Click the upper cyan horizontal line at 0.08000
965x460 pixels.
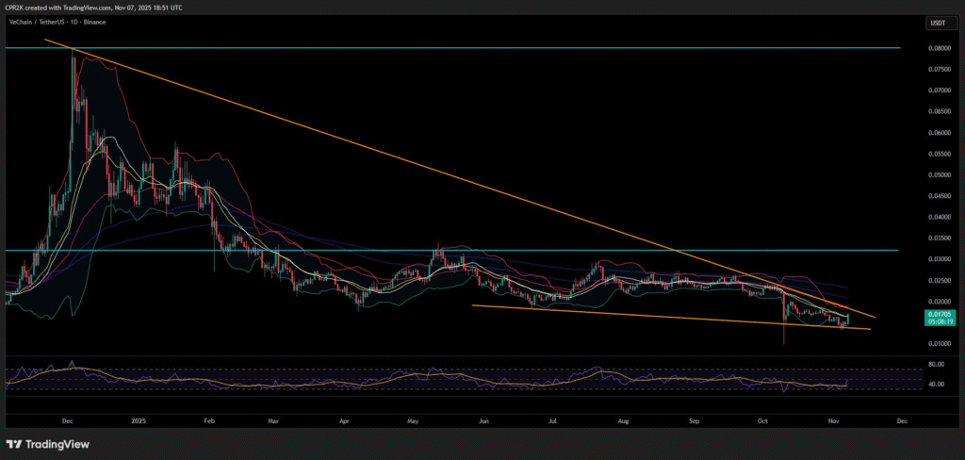471,47
